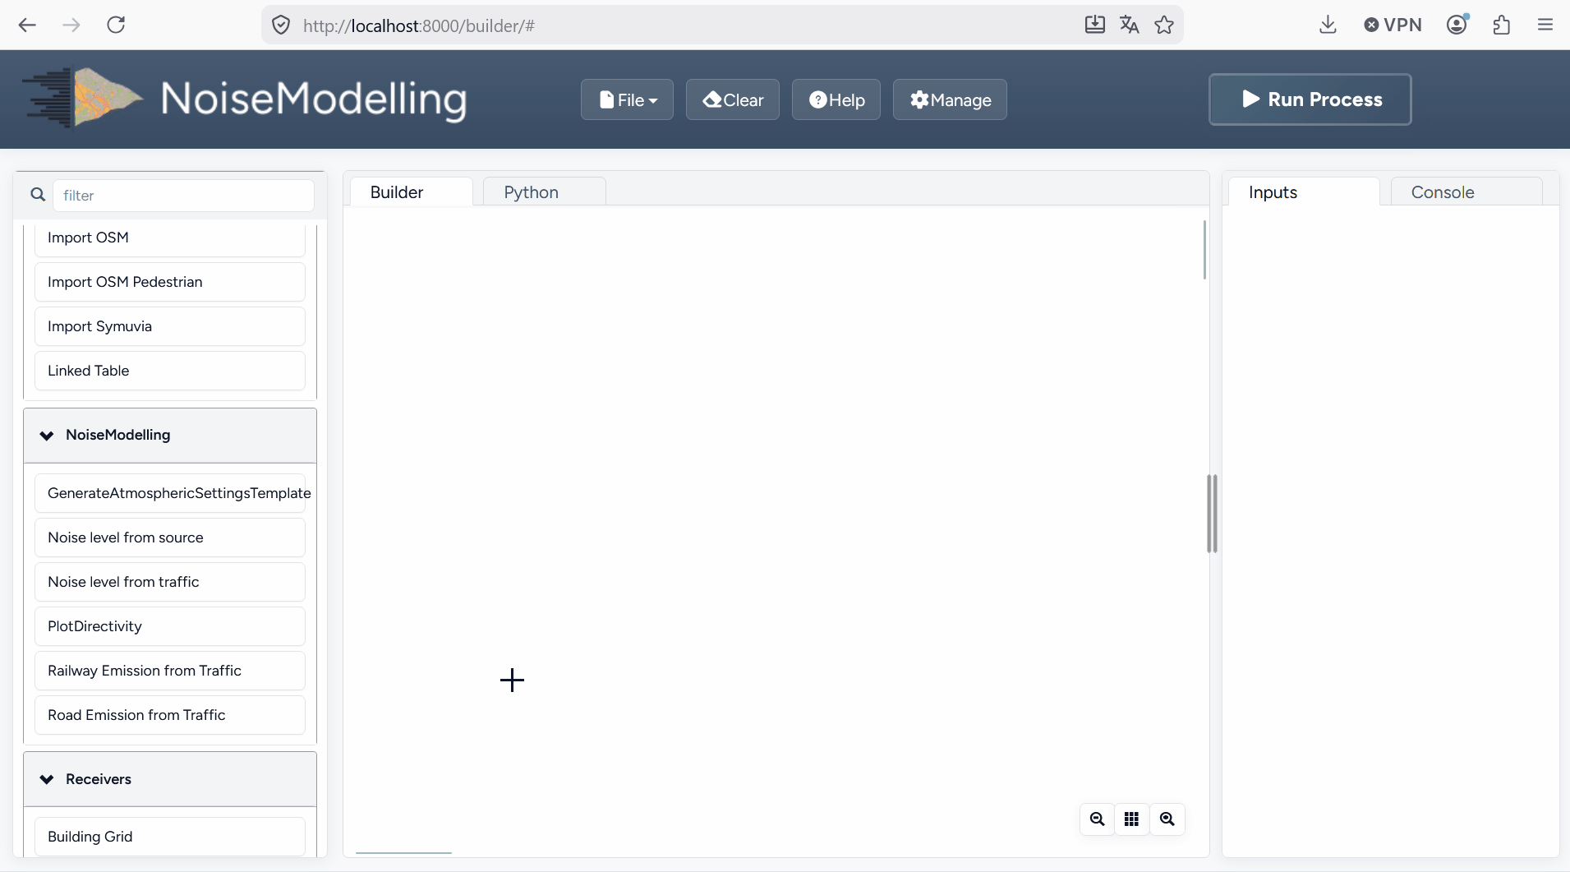Click the canvas vertical scrollbar
This screenshot has width=1570, height=872.
(1204, 250)
